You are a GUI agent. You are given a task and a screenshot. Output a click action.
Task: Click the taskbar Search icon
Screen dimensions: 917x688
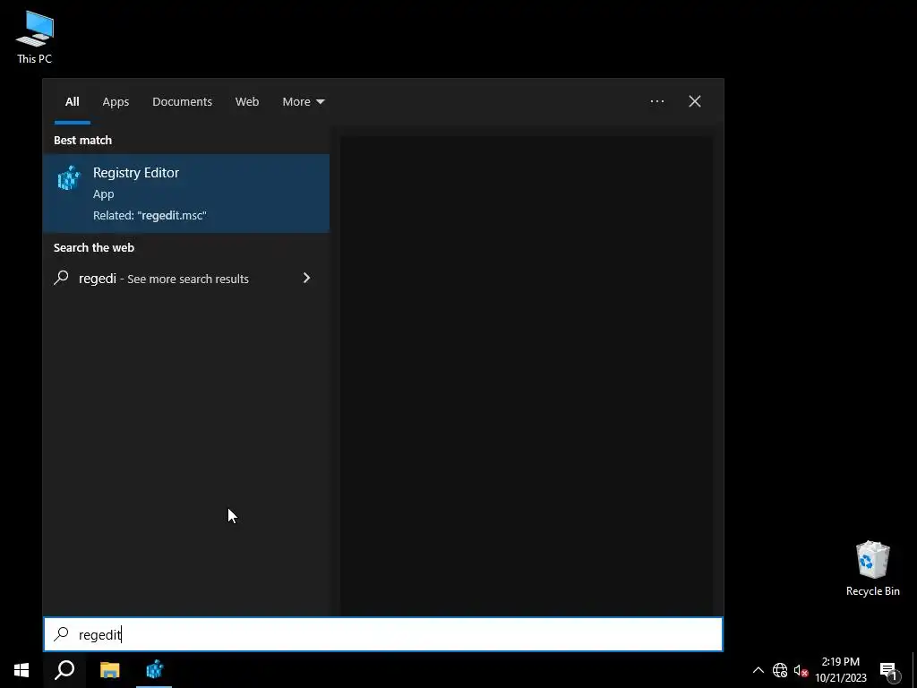pyautogui.click(x=64, y=670)
